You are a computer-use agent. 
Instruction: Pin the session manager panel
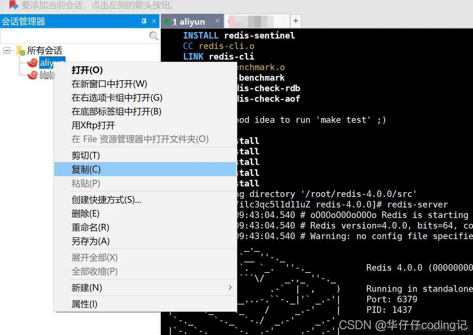pyautogui.click(x=144, y=22)
